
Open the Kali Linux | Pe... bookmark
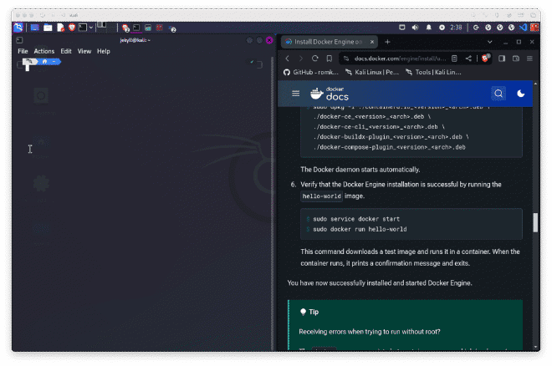pyautogui.click(x=371, y=73)
